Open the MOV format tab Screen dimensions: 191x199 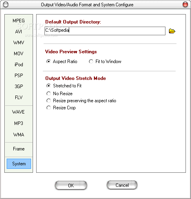coord(18,54)
